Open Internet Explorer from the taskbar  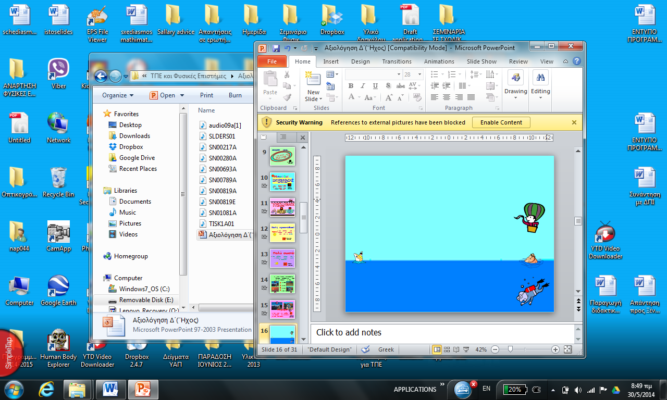(x=46, y=389)
